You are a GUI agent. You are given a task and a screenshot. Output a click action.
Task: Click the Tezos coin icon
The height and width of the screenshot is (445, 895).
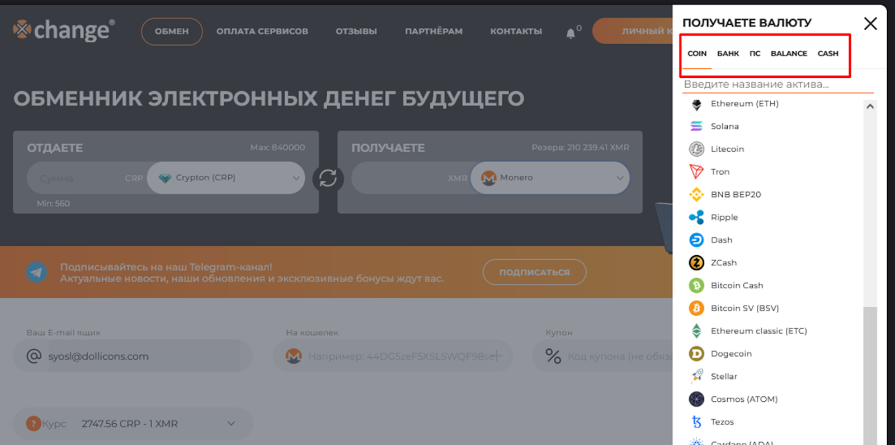point(696,422)
